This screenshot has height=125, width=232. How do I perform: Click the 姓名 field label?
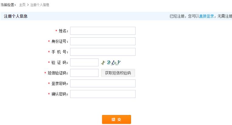pyautogui.click(x=64, y=31)
